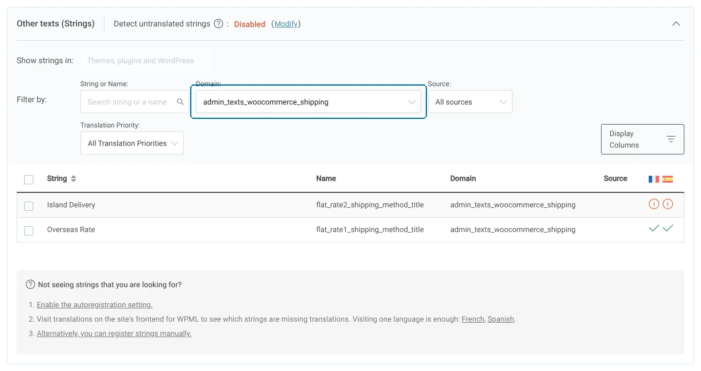Click the Source column header
Image resolution: width=701 pixels, height=371 pixels.
pos(615,179)
